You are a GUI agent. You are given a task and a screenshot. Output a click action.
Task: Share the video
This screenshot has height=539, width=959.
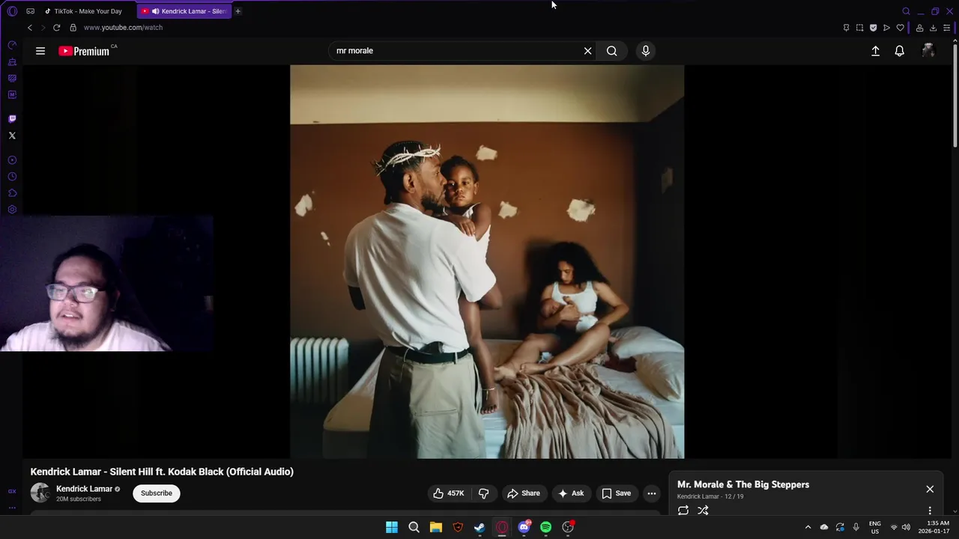(524, 493)
